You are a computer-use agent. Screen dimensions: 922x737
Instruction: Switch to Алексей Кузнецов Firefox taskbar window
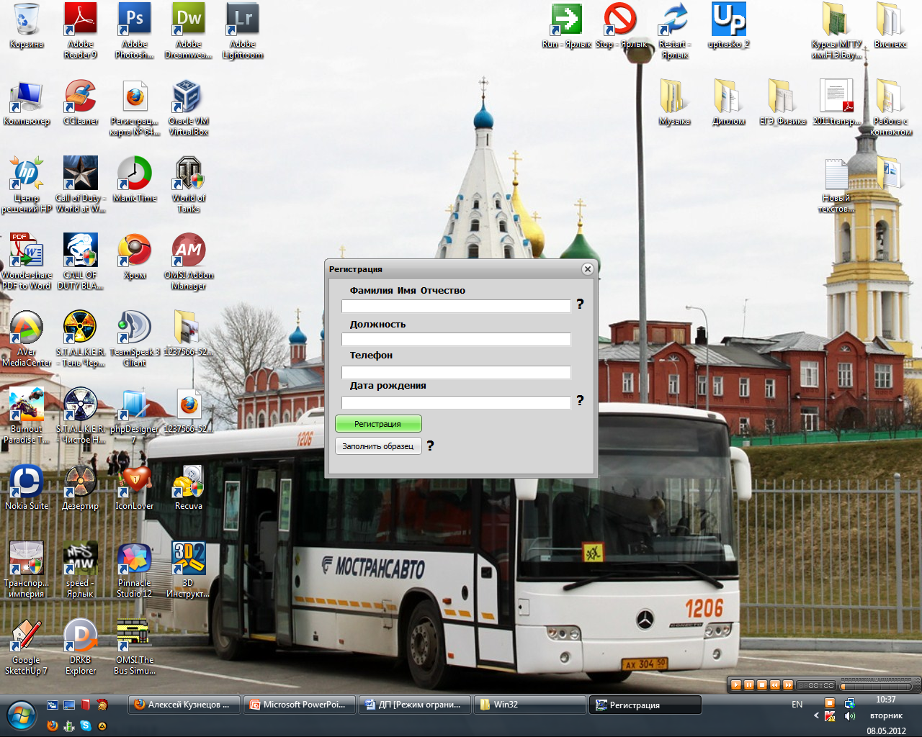pos(185,705)
